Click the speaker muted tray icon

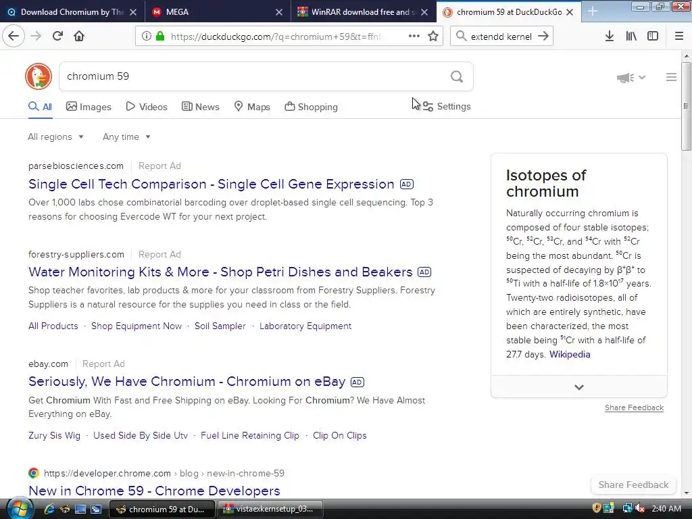[641, 508]
